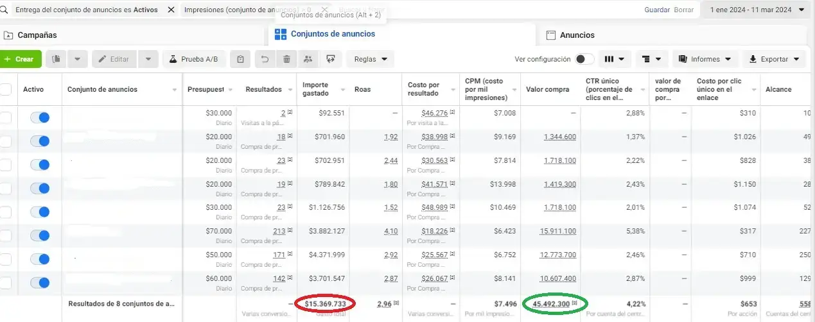Open the Exportar dropdown

774,59
